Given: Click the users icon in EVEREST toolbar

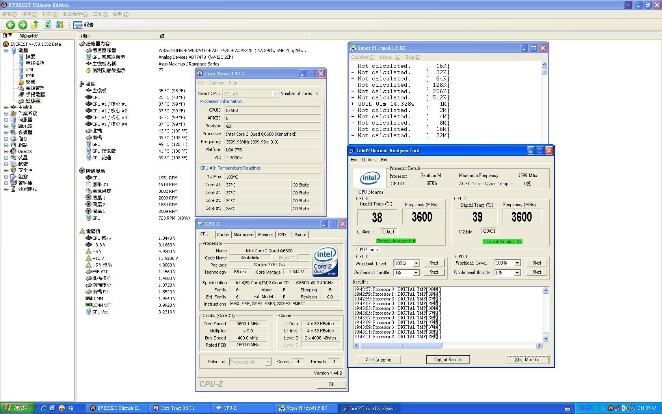Looking at the screenshot, I should pos(60,25).
